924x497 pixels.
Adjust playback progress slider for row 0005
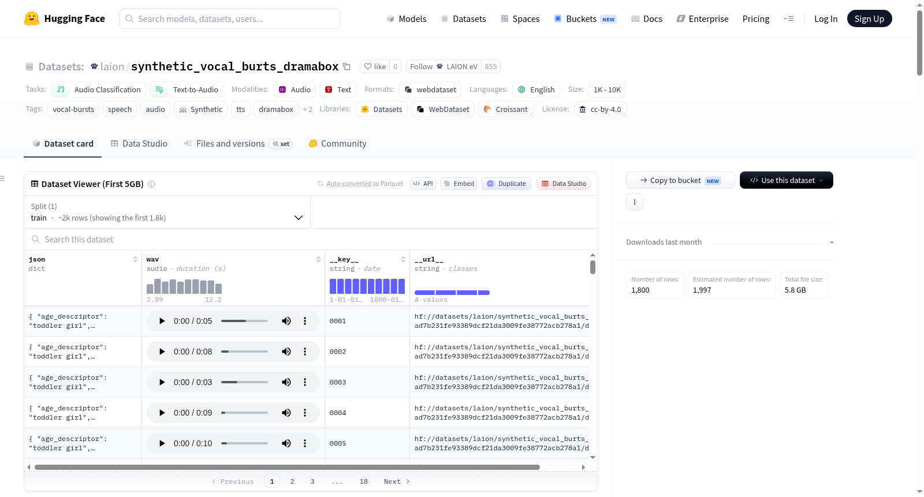(244, 443)
